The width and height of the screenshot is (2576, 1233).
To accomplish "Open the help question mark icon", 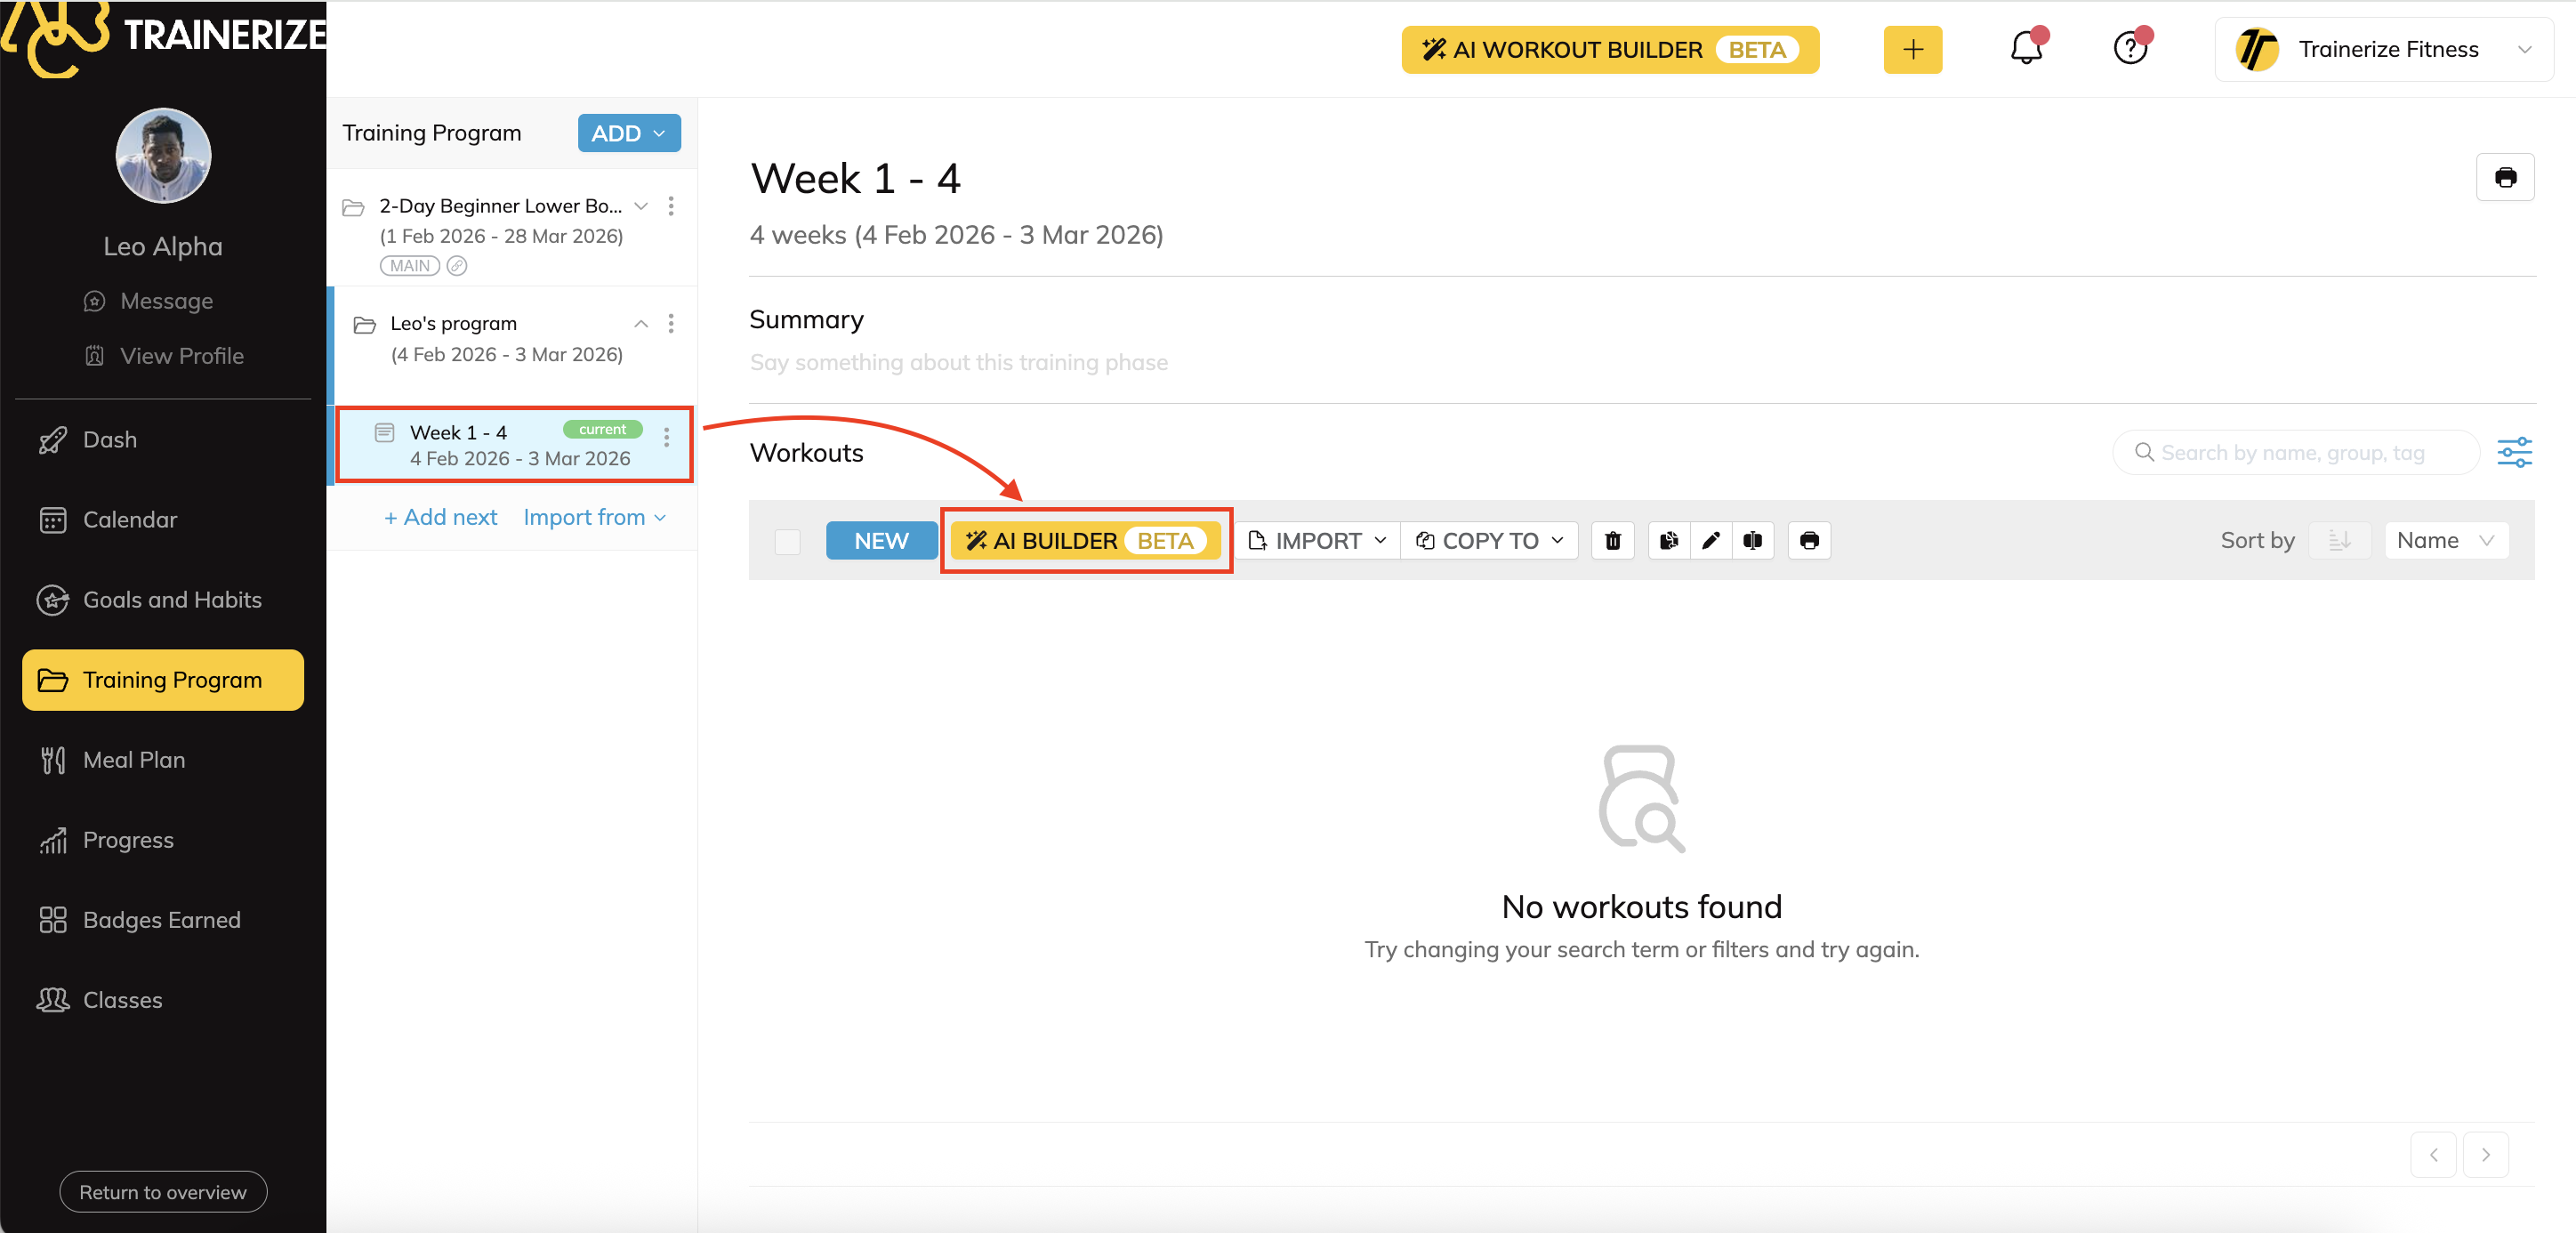I will (2130, 48).
